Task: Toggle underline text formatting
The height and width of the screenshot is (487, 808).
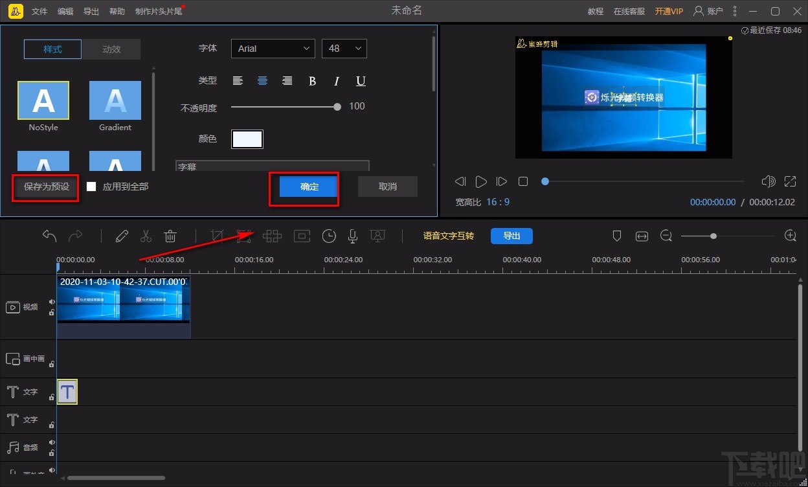Action: click(x=361, y=81)
